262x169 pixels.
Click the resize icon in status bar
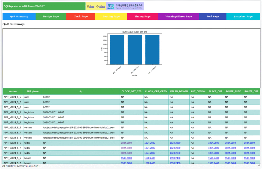pos(259,166)
